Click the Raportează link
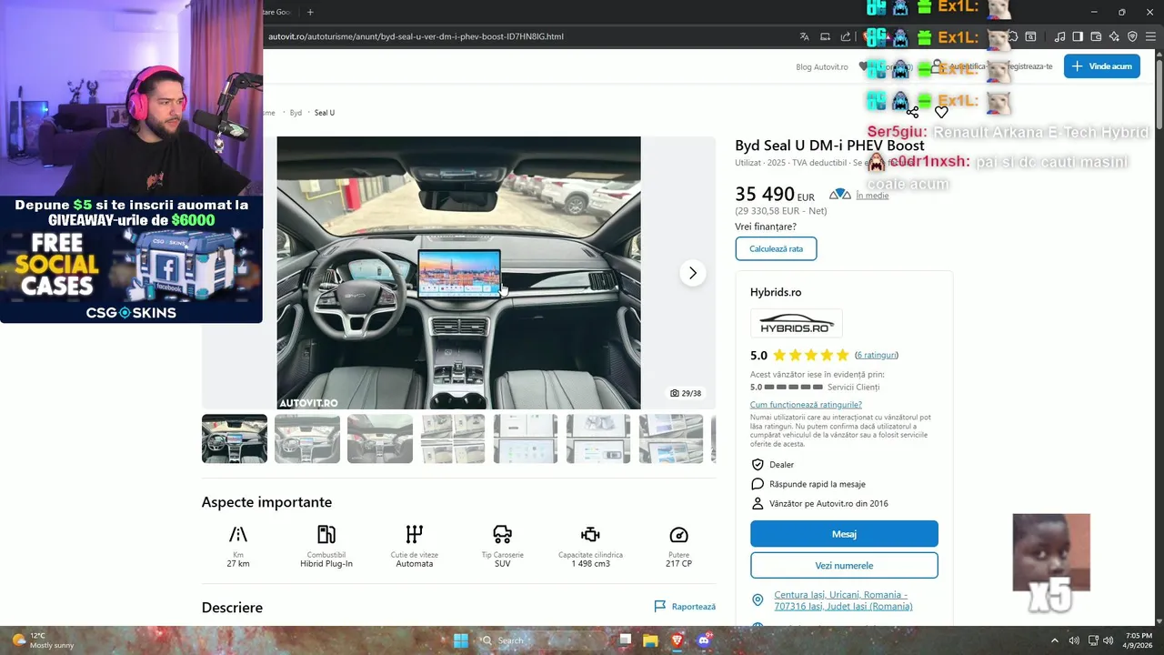This screenshot has height=655, width=1164. tap(693, 606)
